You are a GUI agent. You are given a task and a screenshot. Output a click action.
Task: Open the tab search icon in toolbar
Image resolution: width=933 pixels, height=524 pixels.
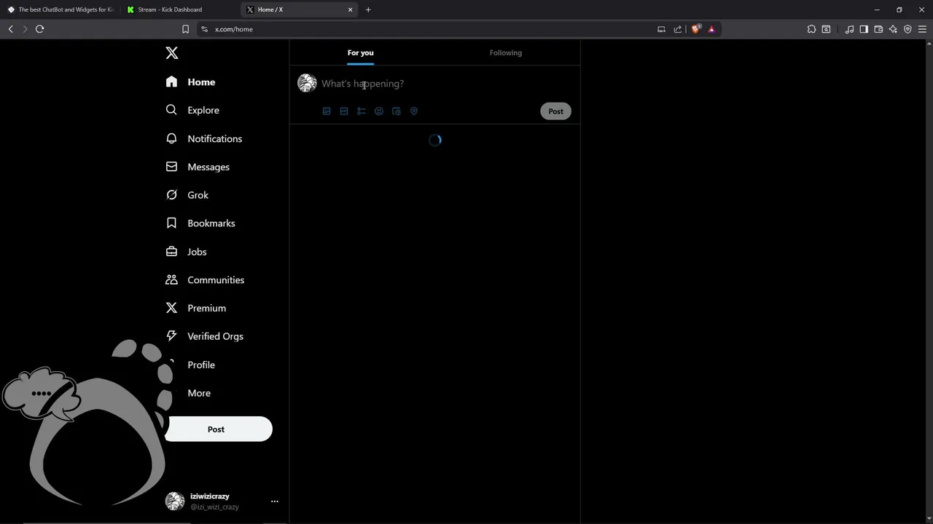pos(826,29)
